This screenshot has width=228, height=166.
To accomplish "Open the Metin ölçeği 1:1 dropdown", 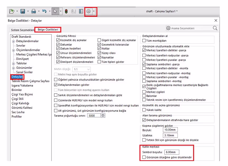I will [x=81, y=69].
